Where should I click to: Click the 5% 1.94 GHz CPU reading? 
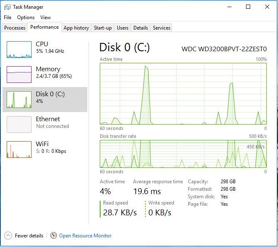(x=50, y=51)
